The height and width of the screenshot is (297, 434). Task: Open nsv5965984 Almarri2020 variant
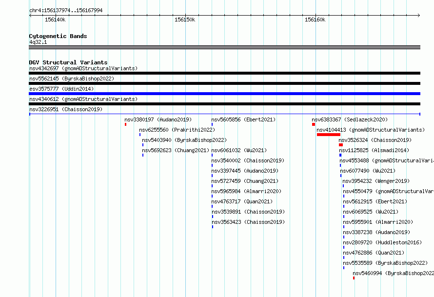pyautogui.click(x=246, y=191)
